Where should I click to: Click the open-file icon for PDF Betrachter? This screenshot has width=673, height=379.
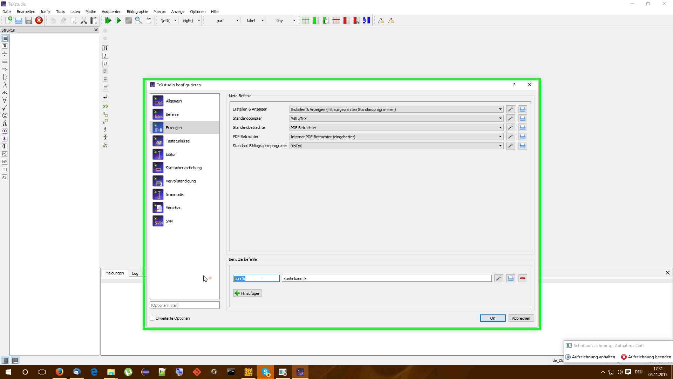[523, 137]
